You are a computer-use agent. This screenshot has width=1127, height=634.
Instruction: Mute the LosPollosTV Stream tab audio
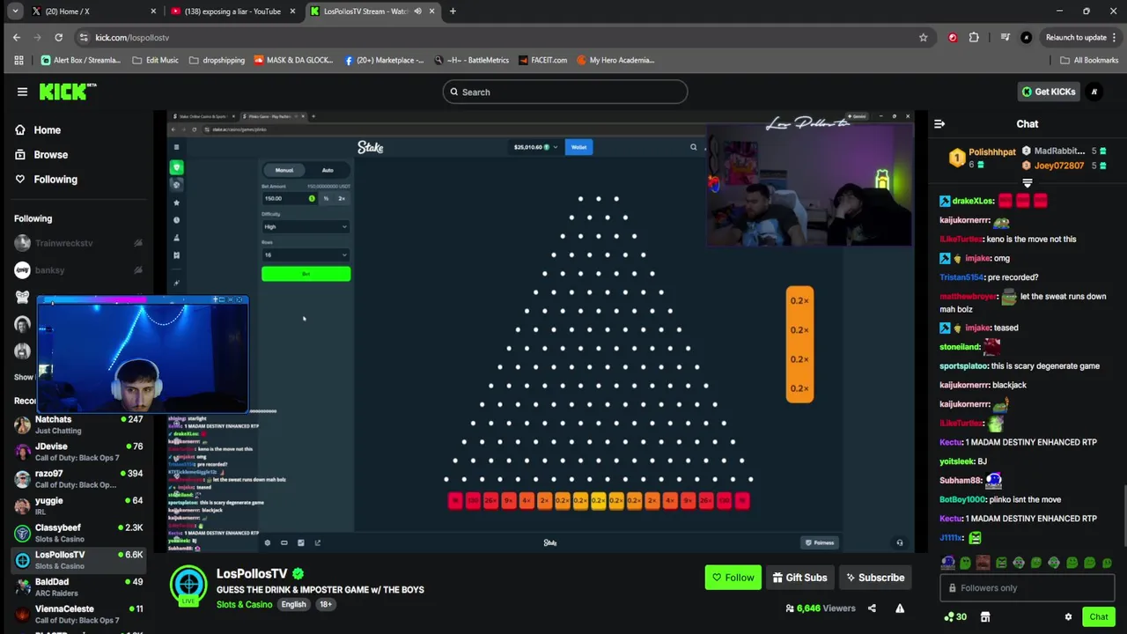click(x=417, y=11)
